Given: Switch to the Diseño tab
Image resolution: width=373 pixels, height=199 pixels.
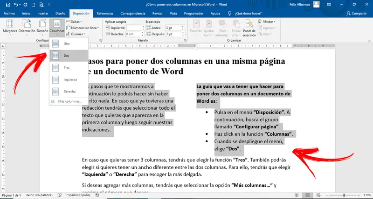Looking at the screenshot, I should point(61,13).
